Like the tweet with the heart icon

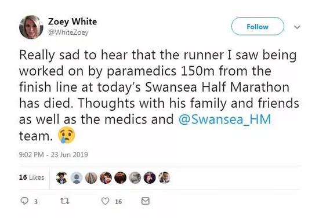tap(105, 201)
